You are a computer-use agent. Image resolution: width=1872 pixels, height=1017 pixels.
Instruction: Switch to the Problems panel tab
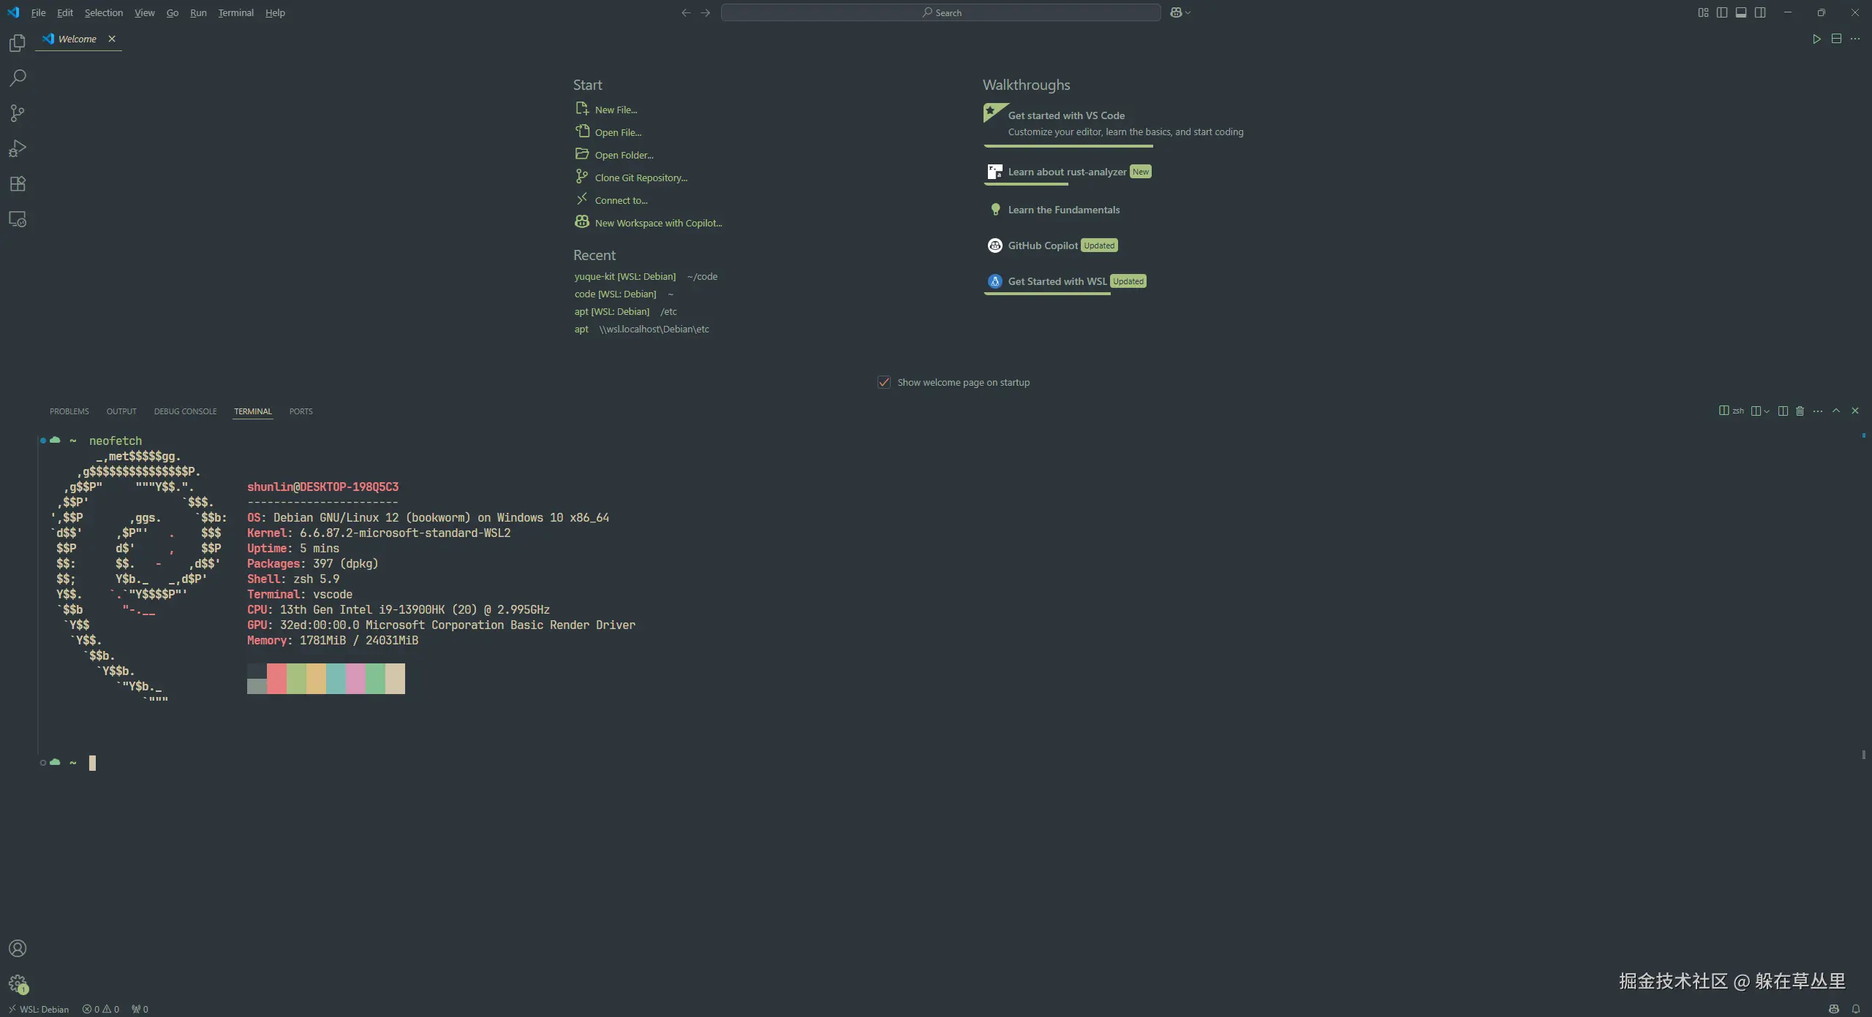point(69,411)
